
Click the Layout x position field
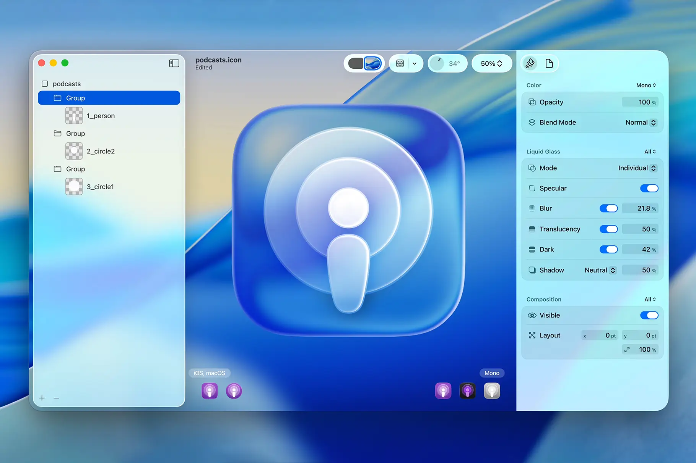[600, 336]
